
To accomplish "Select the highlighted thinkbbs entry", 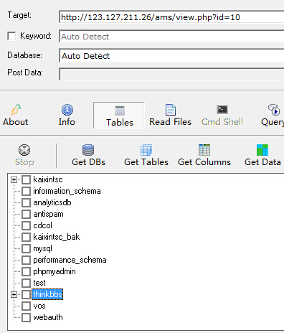I will (47, 294).
